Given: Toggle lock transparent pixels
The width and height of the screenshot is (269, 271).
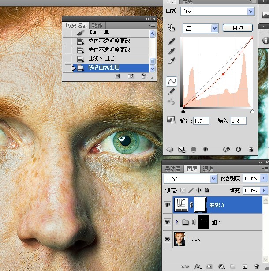Looking at the screenshot, I should coord(183,190).
